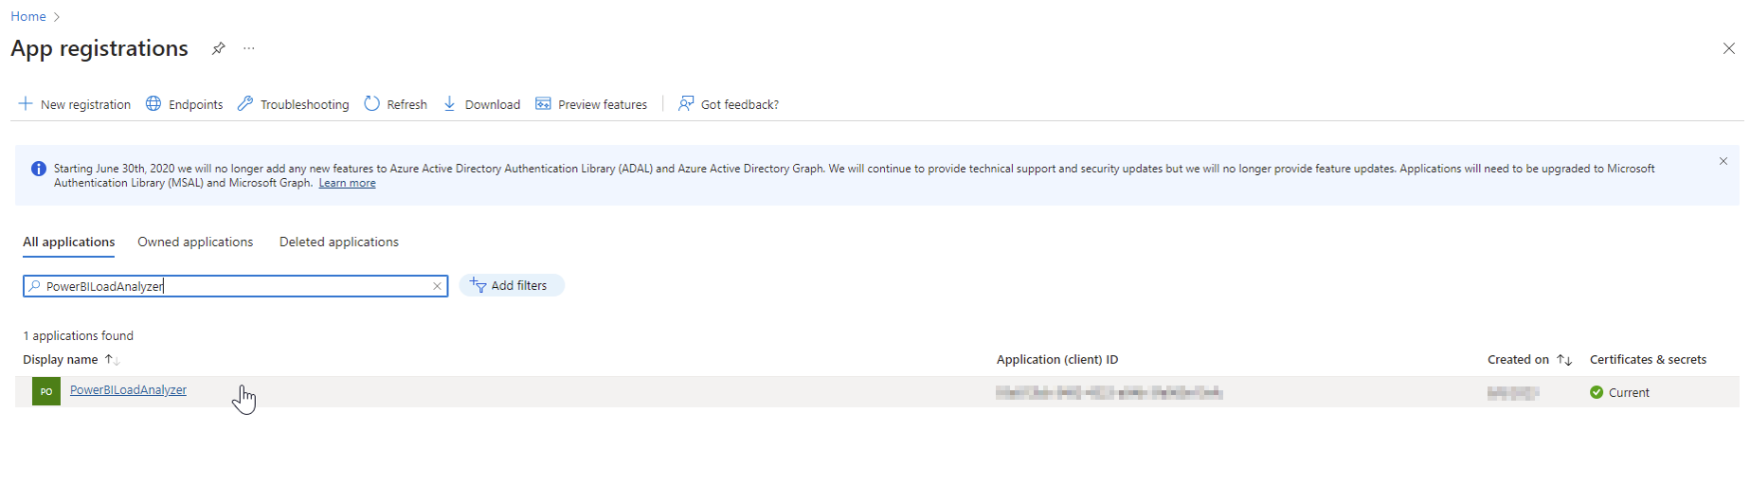
Task: Open Endpoints from the toolbar
Action: point(185,104)
